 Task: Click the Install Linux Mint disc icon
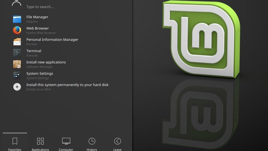coord(17,87)
